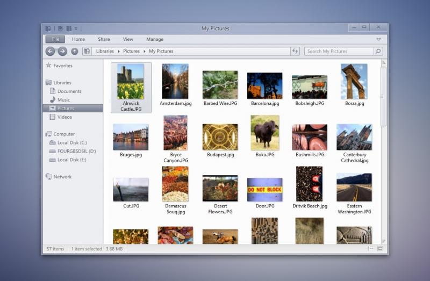Open FOURGBSDSIL (D:) drive in sidebar
Image resolution: width=430 pixels, height=281 pixels.
pyautogui.click(x=73, y=151)
